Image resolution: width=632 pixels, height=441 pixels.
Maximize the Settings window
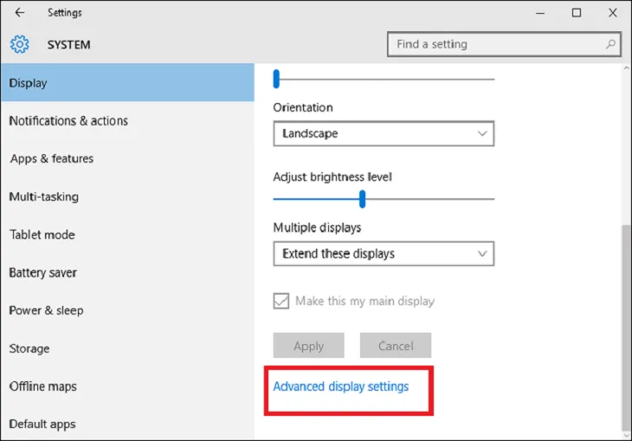point(577,13)
